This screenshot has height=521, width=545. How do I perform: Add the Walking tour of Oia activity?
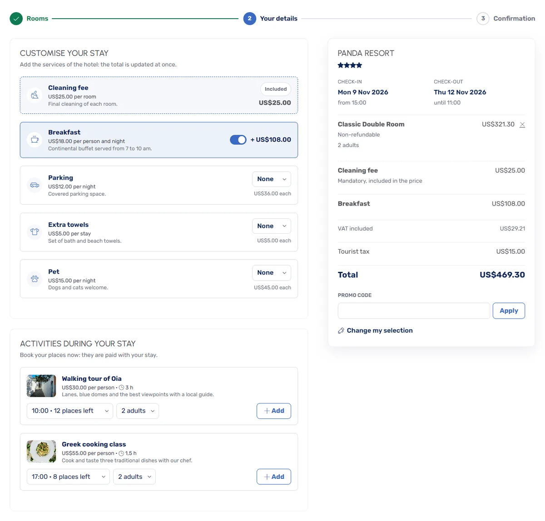click(x=274, y=411)
